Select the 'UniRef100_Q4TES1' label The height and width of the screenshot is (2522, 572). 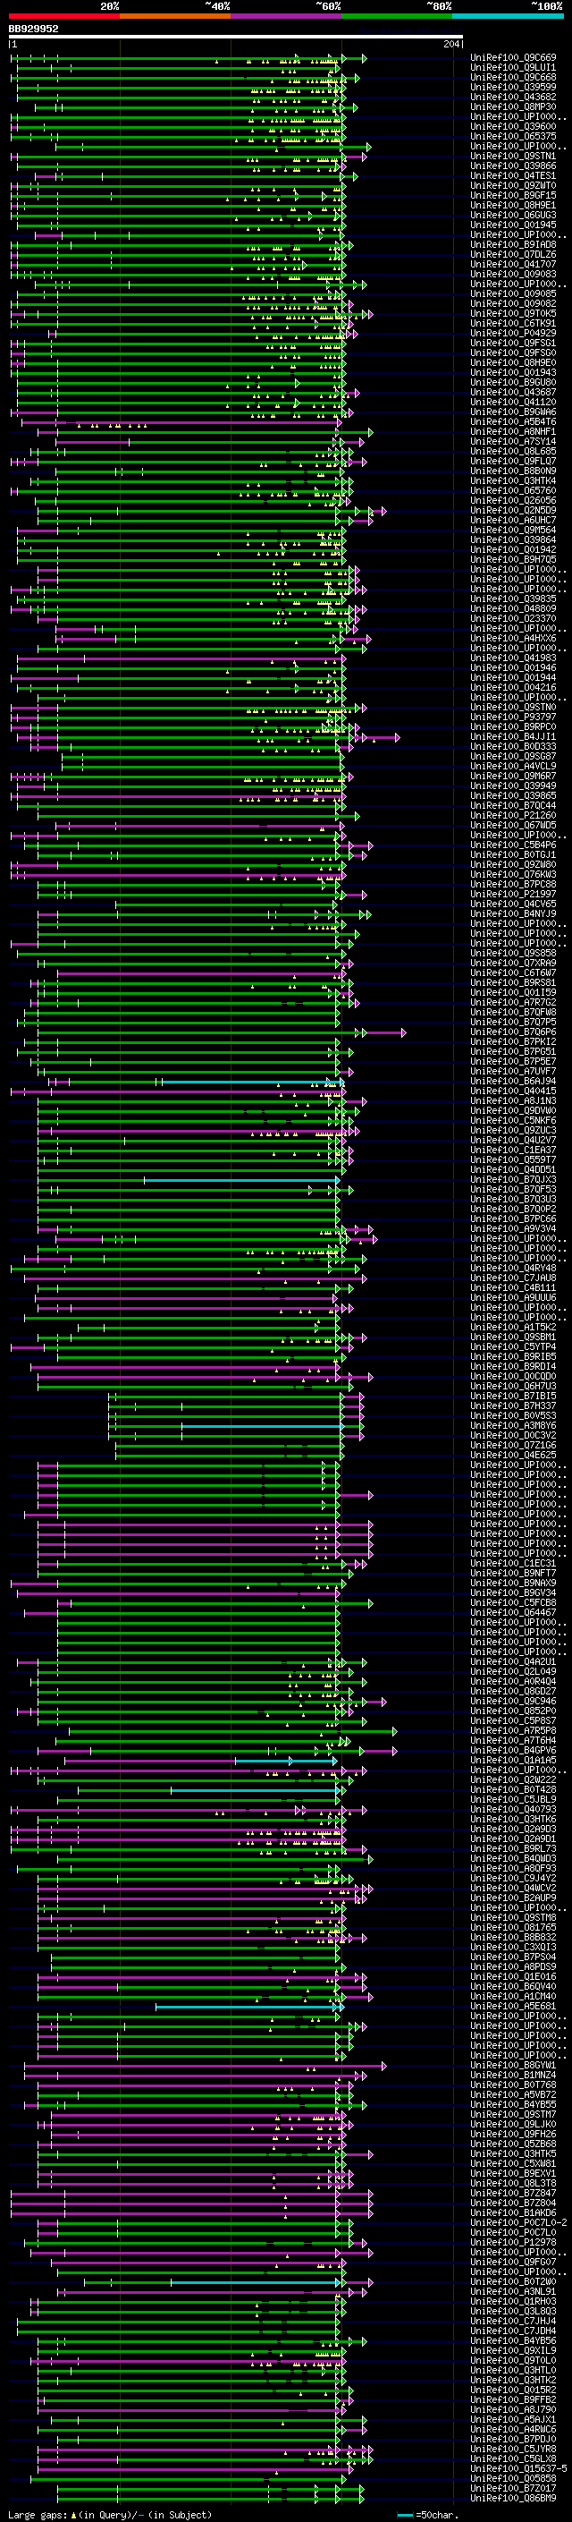[x=513, y=176]
